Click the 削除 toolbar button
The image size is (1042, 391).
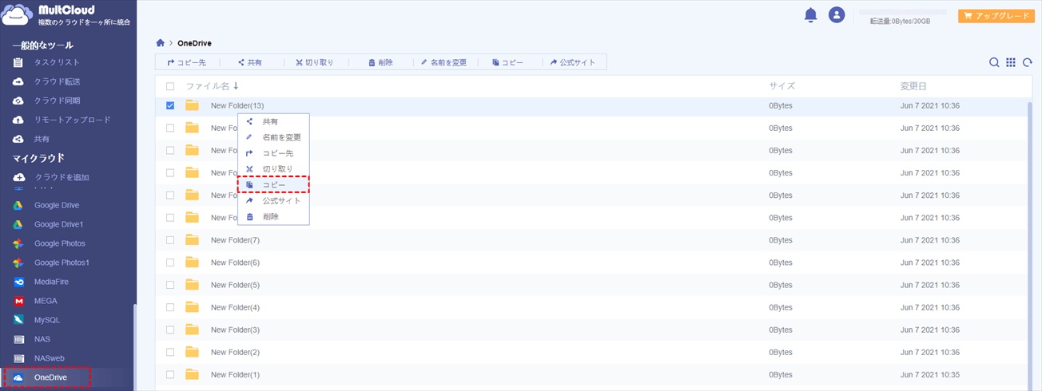point(380,62)
